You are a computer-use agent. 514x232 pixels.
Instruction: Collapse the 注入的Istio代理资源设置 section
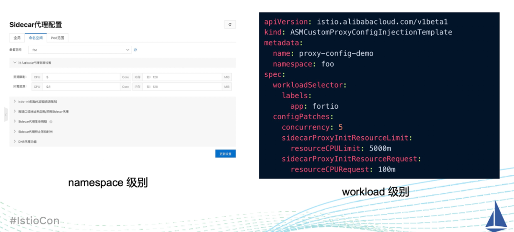(x=122, y=63)
